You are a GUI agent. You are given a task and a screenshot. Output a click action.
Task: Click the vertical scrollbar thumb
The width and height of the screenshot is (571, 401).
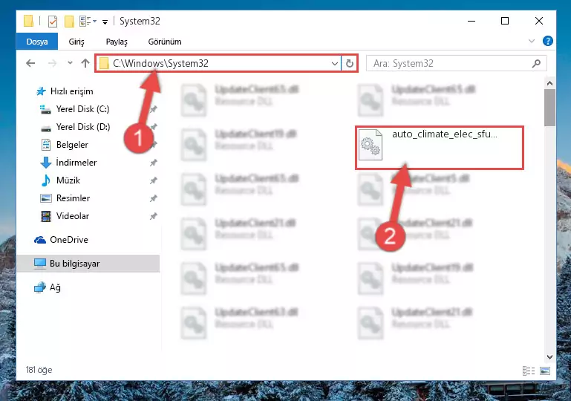click(549, 108)
